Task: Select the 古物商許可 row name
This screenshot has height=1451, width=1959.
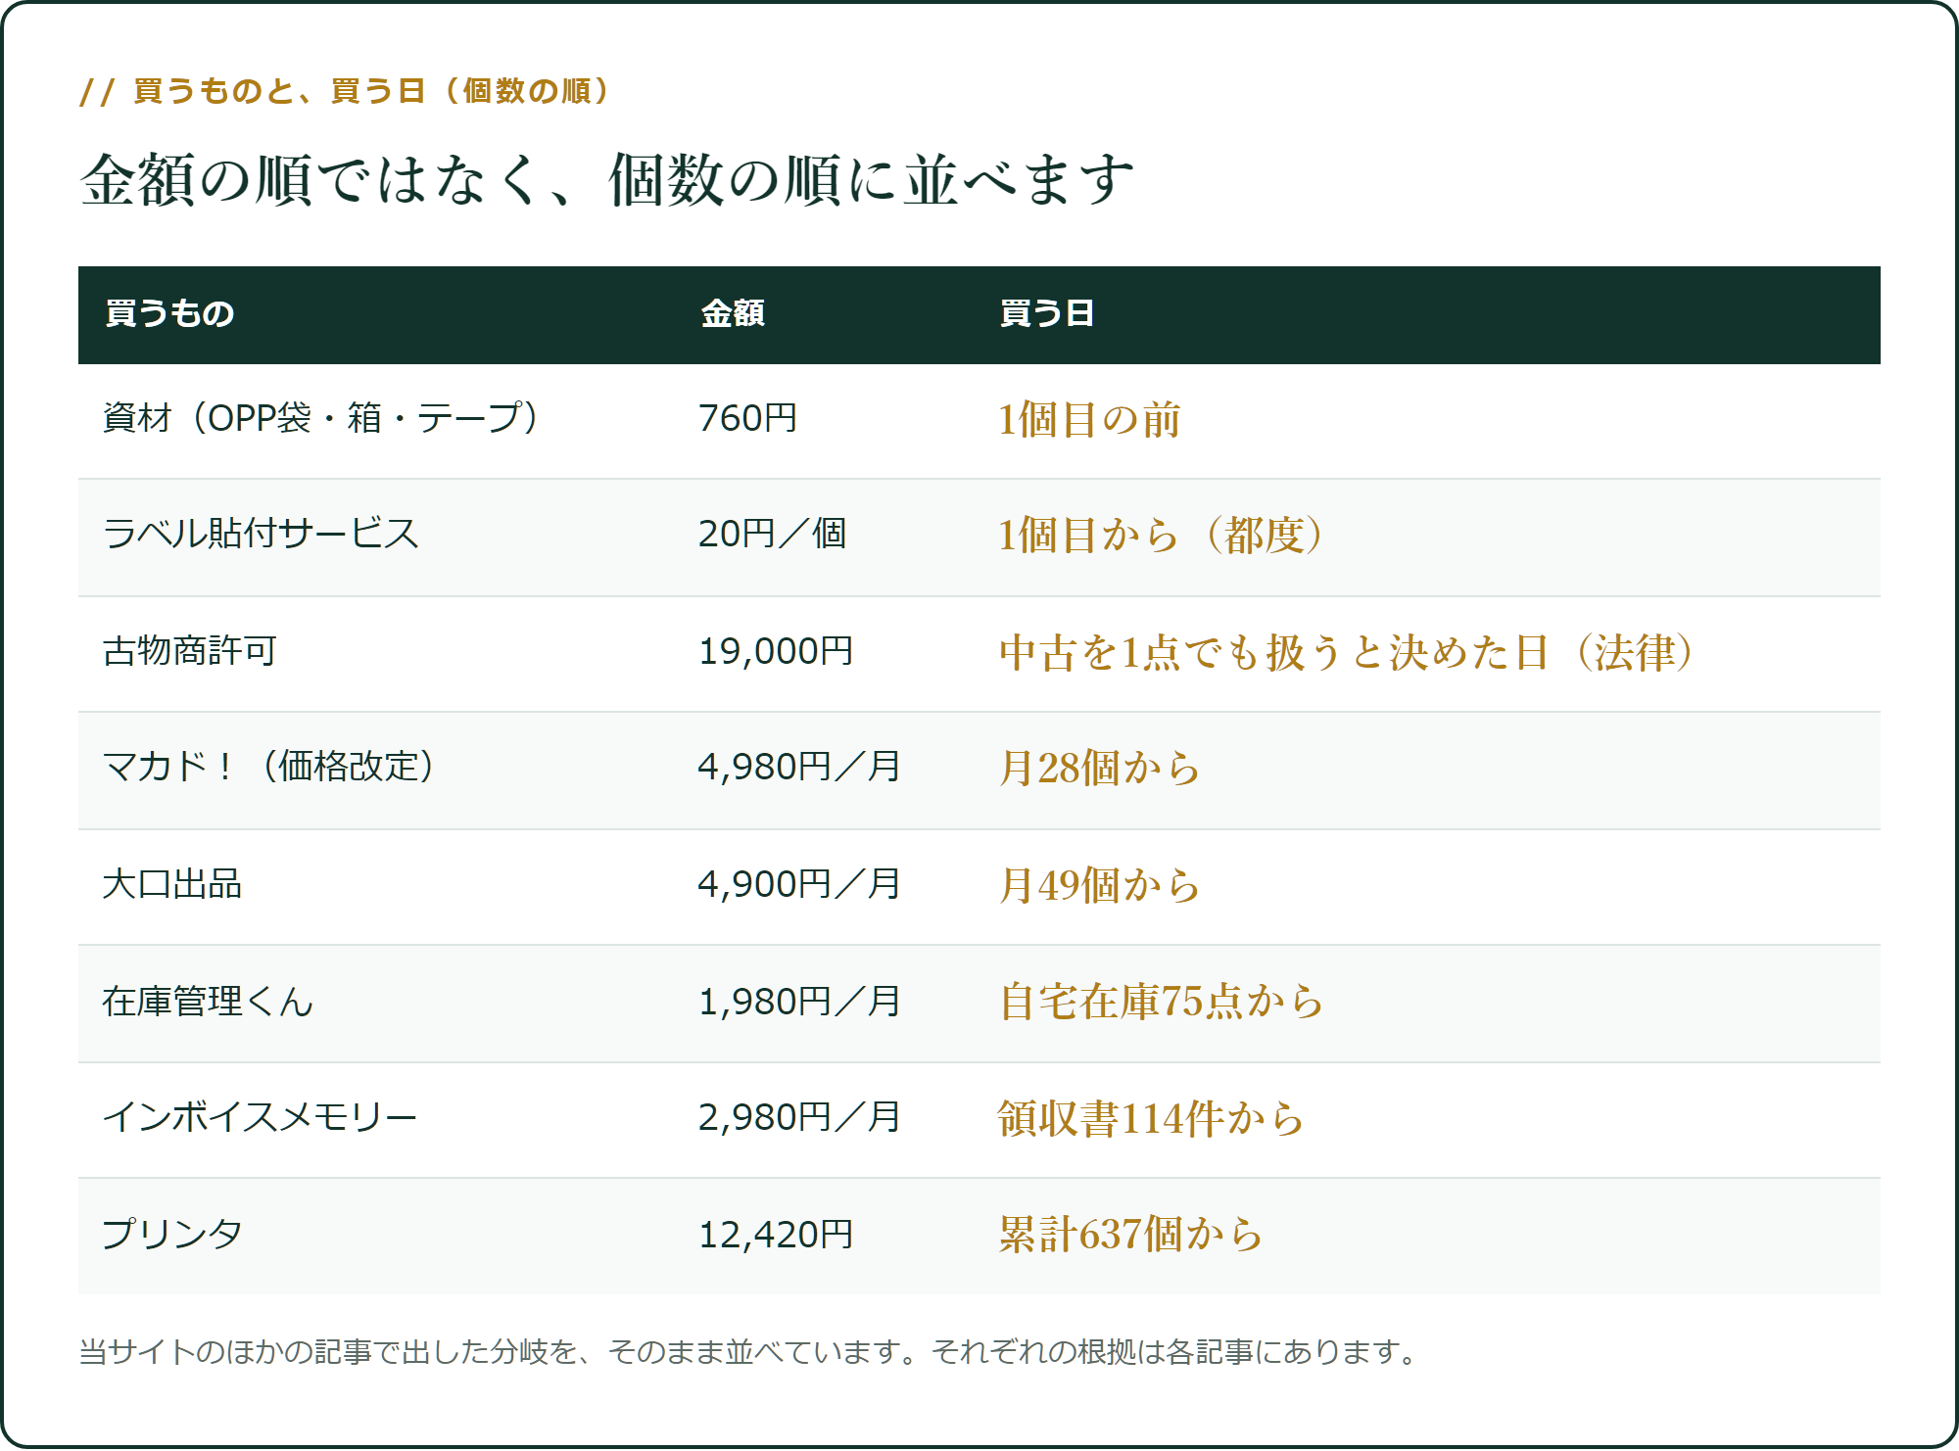Action: 190,652
